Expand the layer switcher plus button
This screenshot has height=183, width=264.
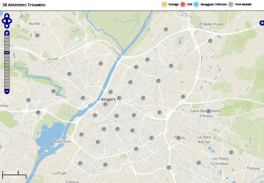pyautogui.click(x=262, y=23)
